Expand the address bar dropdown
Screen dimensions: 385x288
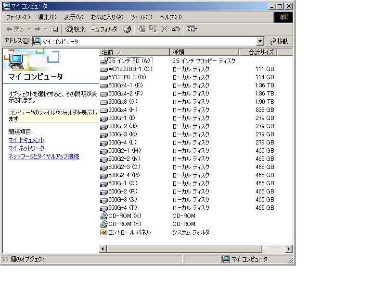[260, 41]
